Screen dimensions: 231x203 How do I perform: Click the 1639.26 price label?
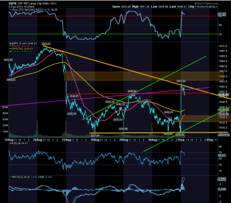(x=72, y=114)
